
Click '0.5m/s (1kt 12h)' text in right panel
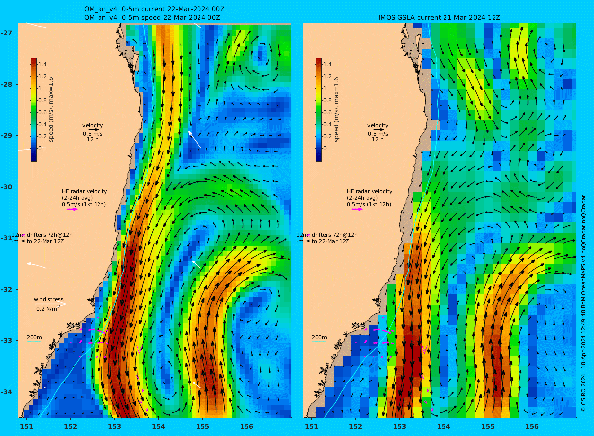click(369, 204)
